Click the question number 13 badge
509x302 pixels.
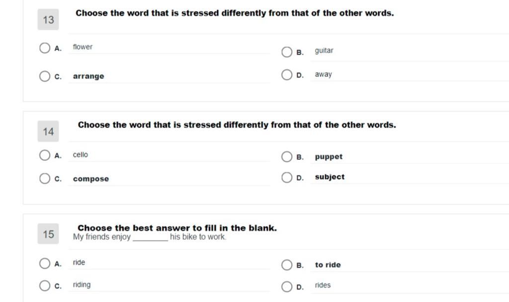48,19
